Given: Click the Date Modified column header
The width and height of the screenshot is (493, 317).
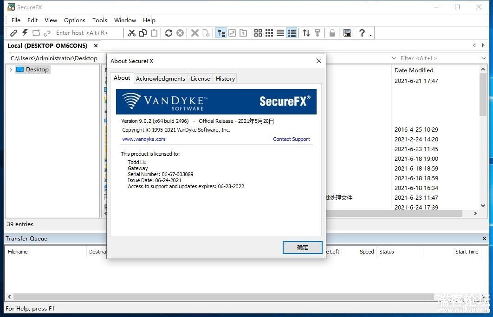Looking at the screenshot, I should 414,70.
